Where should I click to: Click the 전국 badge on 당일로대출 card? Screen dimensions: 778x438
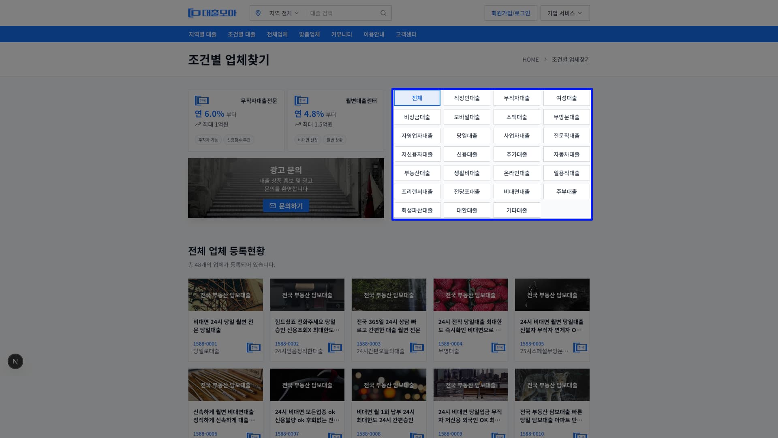(254, 347)
